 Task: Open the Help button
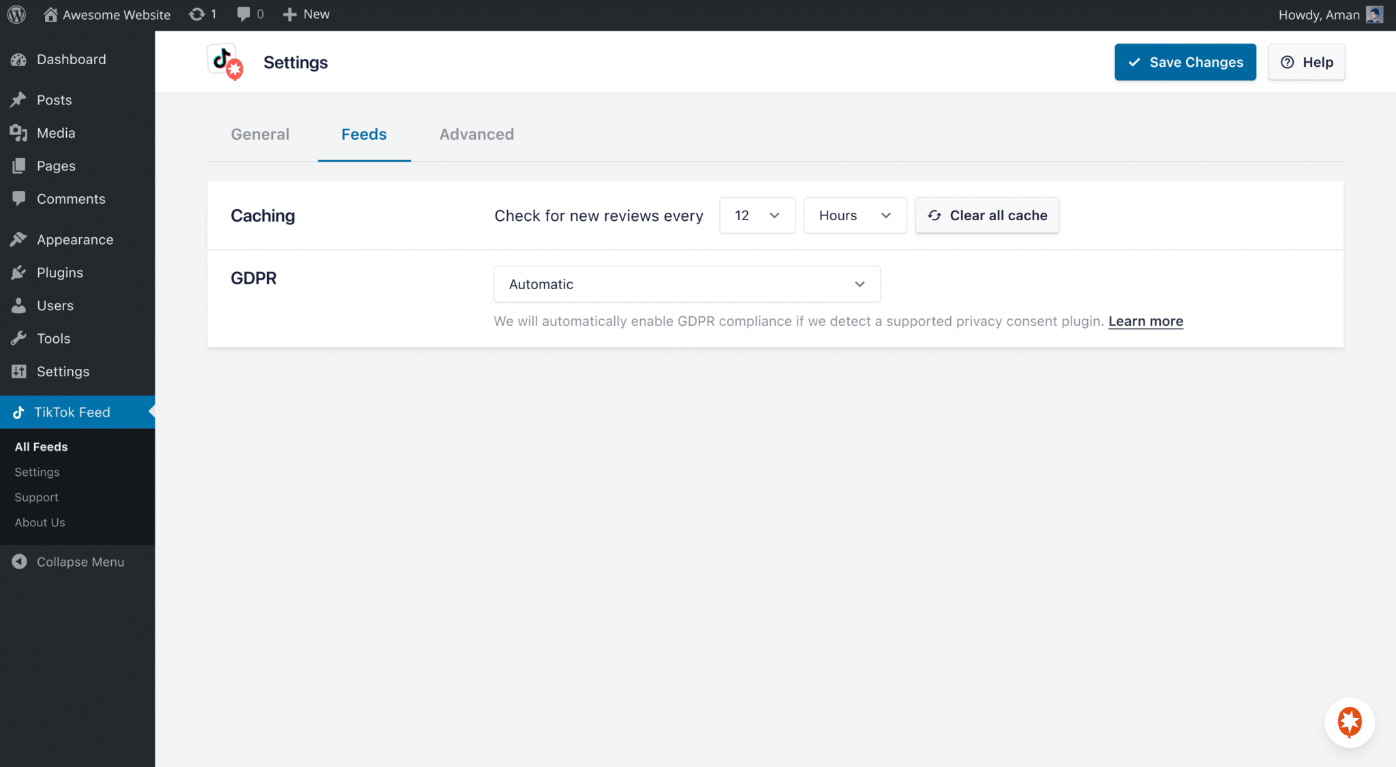click(1306, 62)
